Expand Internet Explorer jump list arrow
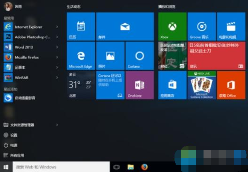The width and height of the screenshot is (248, 172). [57, 27]
